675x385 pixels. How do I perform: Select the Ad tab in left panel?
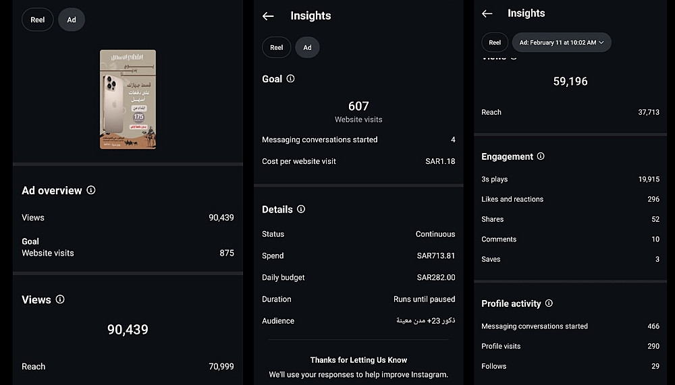[72, 20]
